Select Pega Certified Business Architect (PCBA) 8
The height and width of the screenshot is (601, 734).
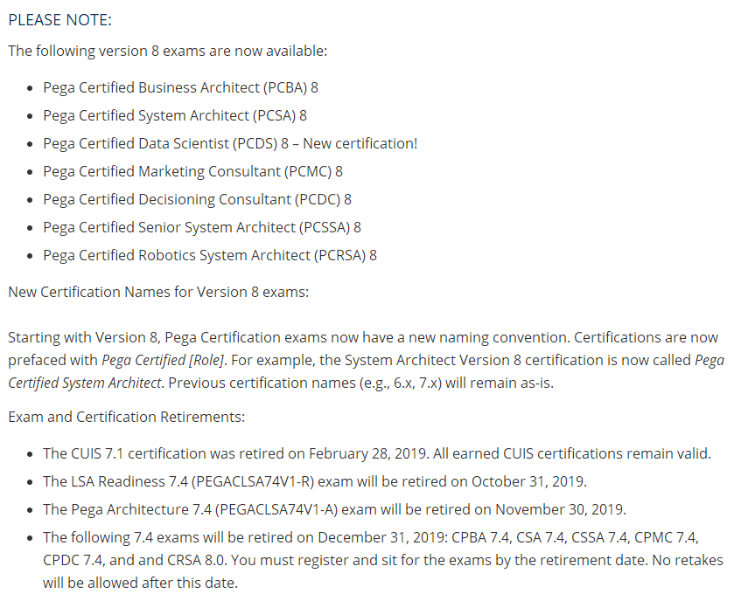pyautogui.click(x=180, y=88)
